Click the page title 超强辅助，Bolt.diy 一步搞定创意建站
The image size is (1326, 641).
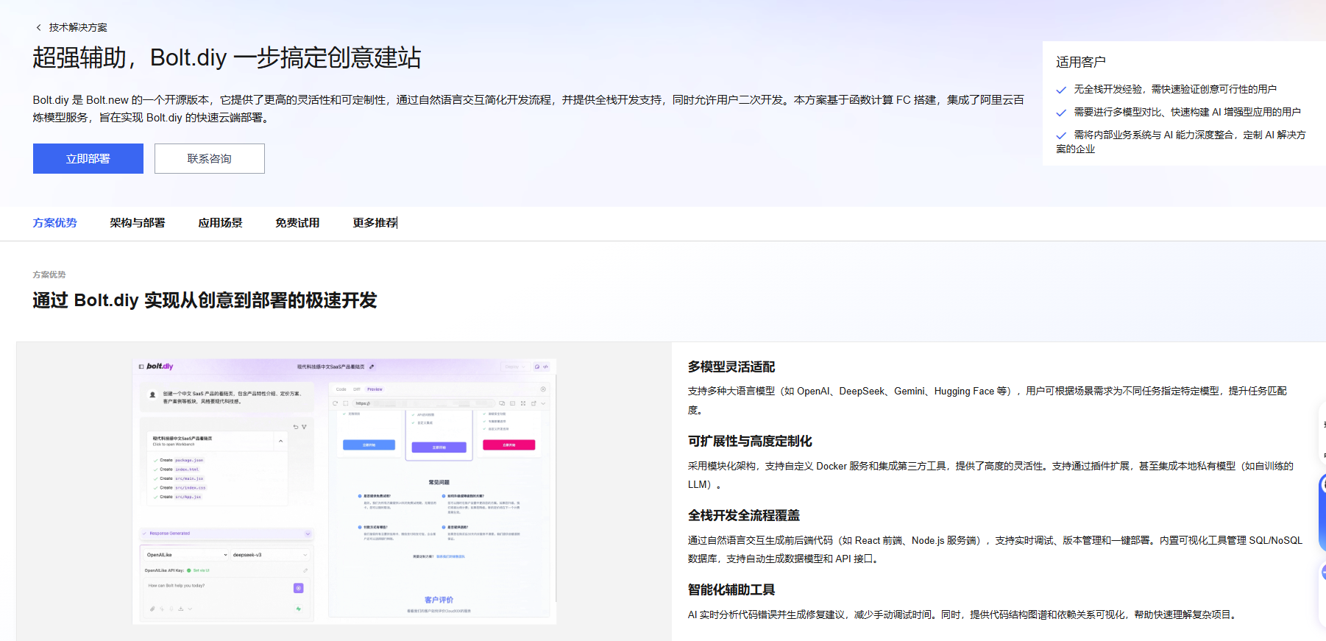(227, 57)
